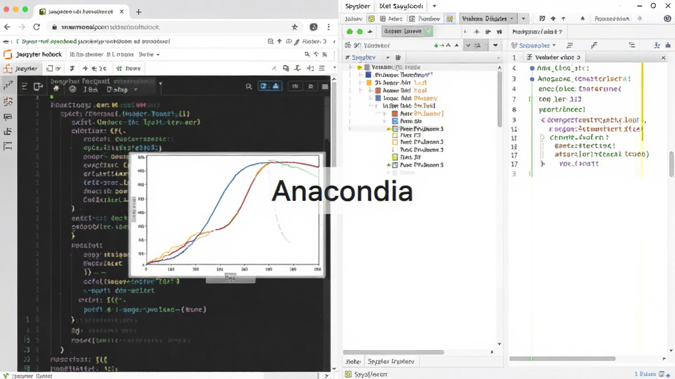This screenshot has width=675, height=379.
Task: Open the Bofie dropdown in the Jupyter header
Action: point(150,55)
